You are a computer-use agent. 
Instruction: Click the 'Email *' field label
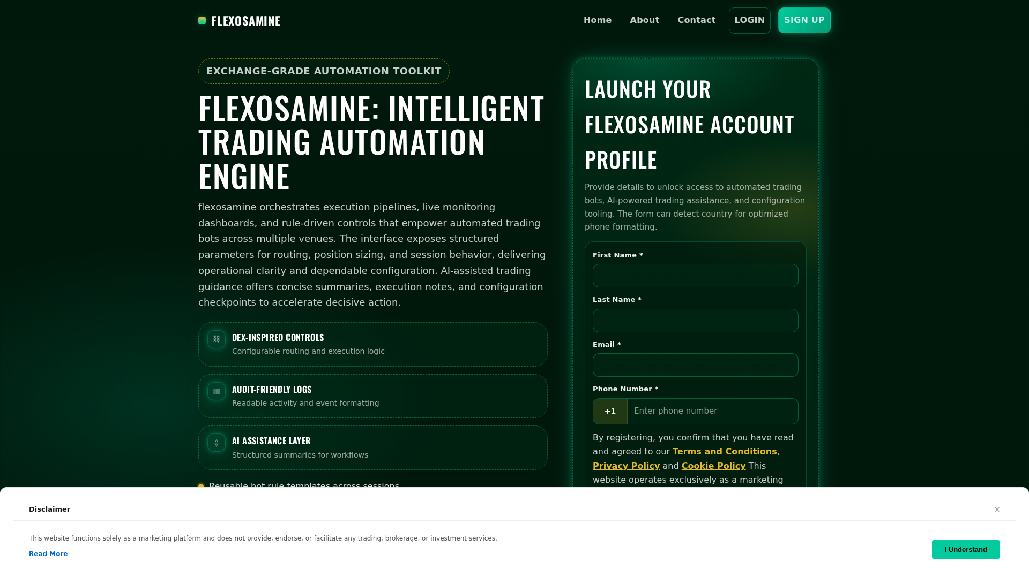[x=607, y=345]
